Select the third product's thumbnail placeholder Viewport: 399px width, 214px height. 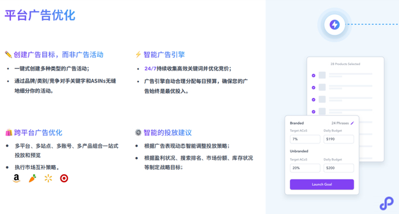[x=322, y=99]
